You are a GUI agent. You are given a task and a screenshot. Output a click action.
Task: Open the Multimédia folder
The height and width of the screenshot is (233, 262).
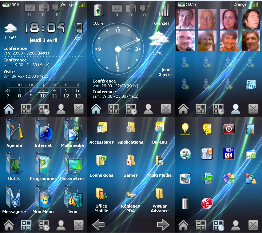click(72, 131)
